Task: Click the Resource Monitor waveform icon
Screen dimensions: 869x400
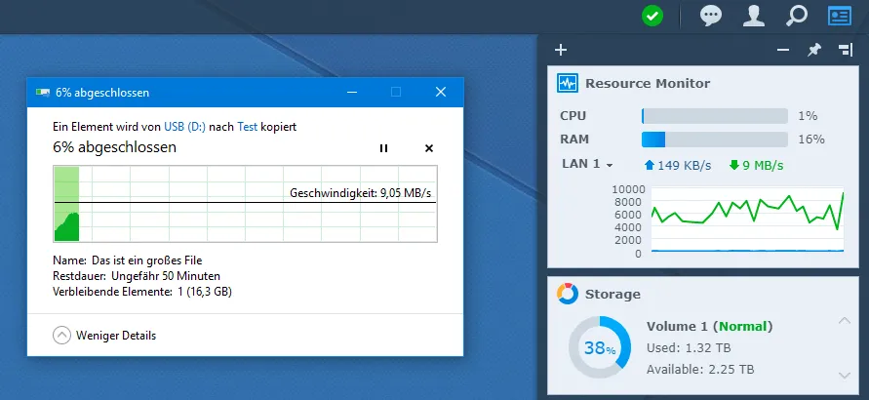Action: tap(568, 84)
